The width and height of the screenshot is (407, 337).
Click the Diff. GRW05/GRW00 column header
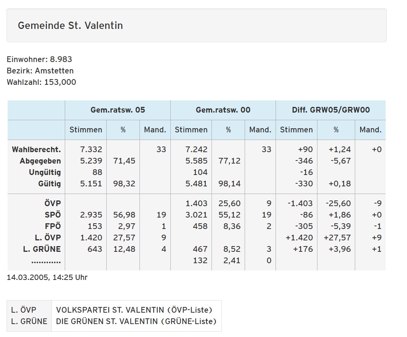tap(331, 110)
